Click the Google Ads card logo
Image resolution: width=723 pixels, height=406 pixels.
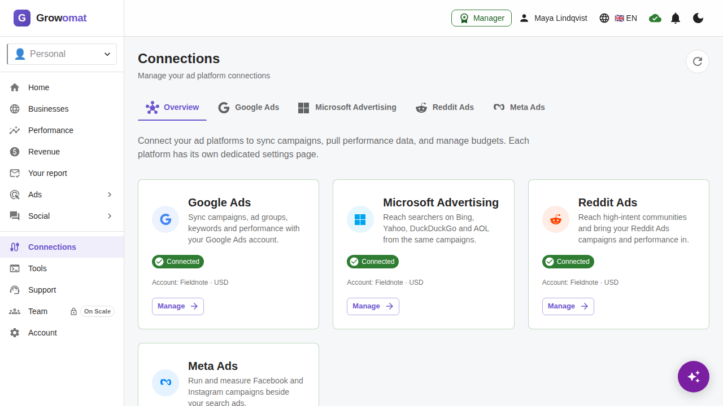165,219
